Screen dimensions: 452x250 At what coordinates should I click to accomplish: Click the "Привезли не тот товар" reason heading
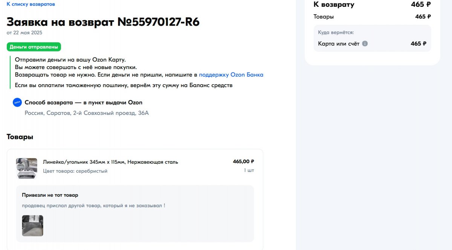point(50,195)
